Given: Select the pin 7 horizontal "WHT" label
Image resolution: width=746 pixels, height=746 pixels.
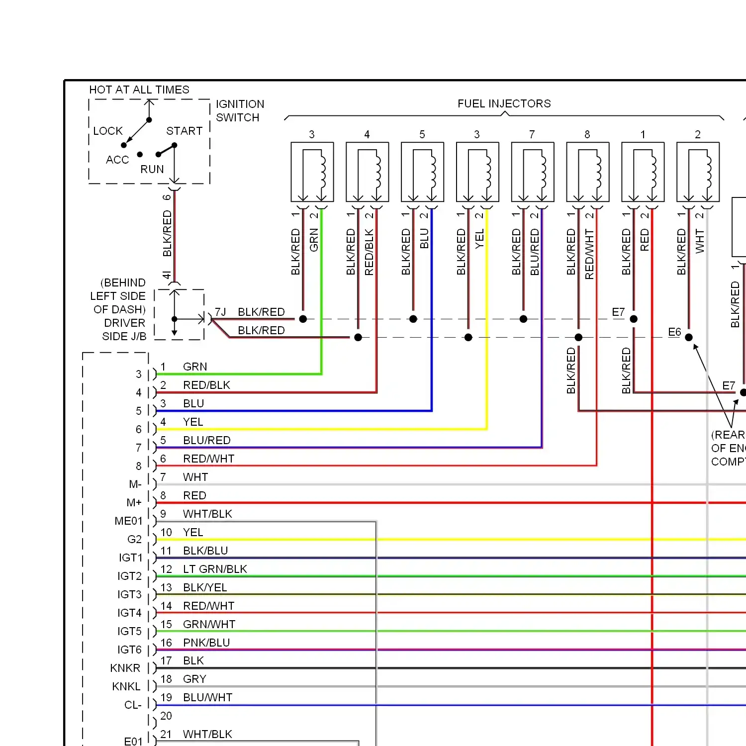Looking at the screenshot, I should 195,477.
